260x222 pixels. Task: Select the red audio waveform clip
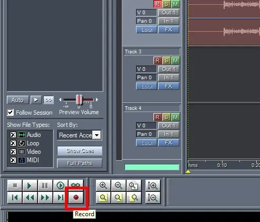coord(224,23)
